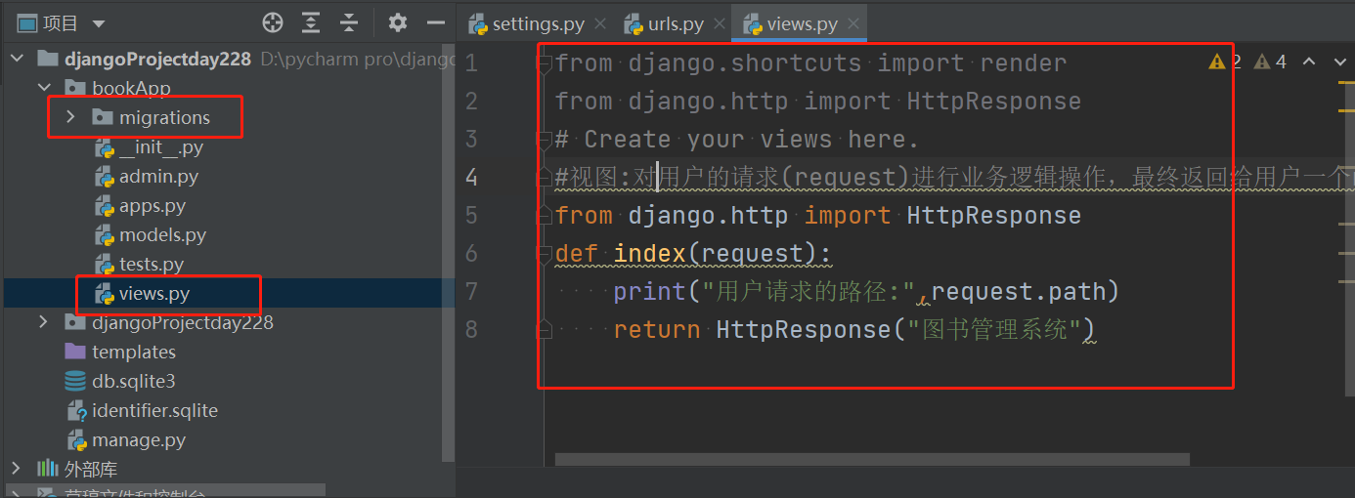
Task: Click the Collapse All icon in project toolbar
Action: coord(349,22)
